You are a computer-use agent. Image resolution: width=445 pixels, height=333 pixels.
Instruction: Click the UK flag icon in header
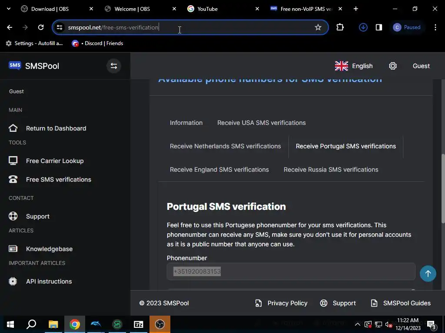342,66
